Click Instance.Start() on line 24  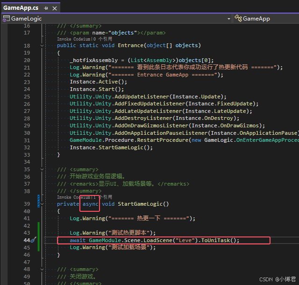coord(97,89)
